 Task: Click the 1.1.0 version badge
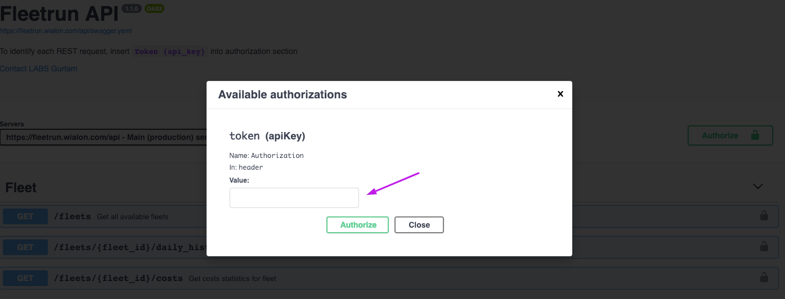(x=132, y=8)
